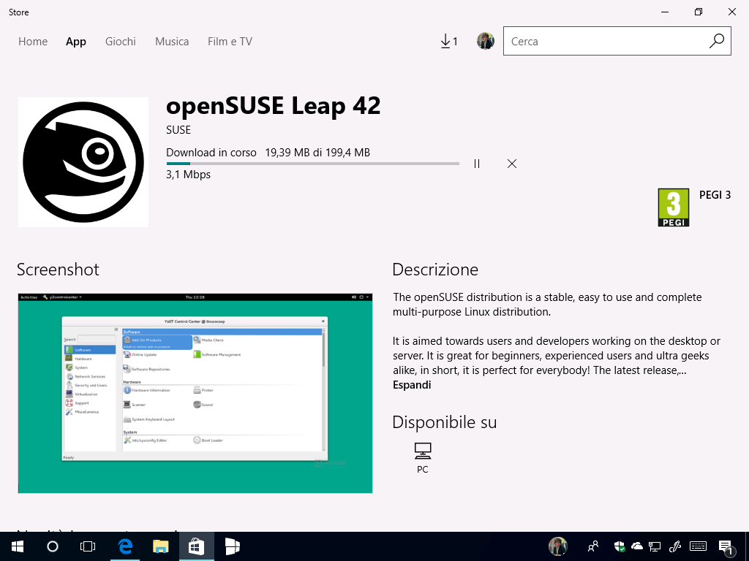Switch to the Giochi tab

coord(121,42)
